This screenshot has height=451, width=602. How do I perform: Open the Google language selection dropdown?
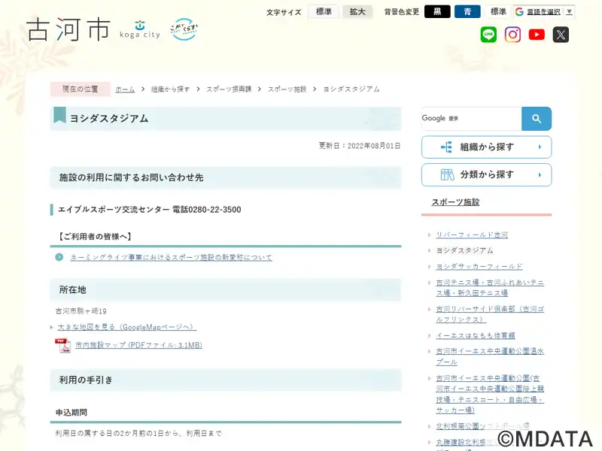coord(544,12)
